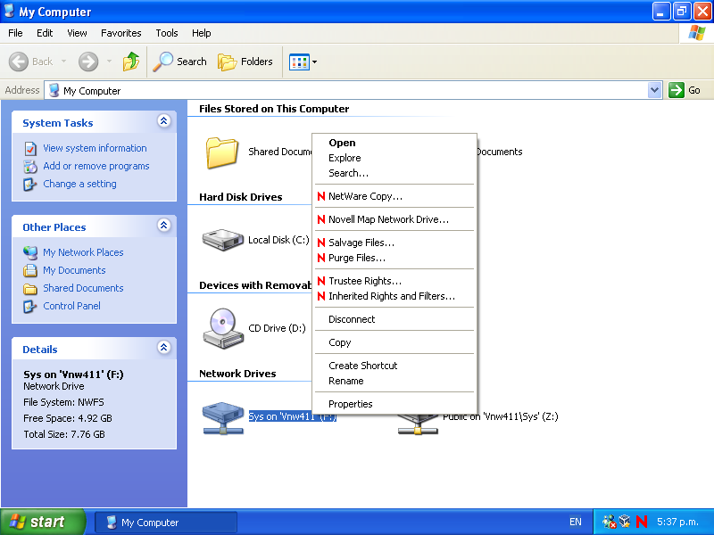Collapse the Details panel
Viewport: 714px width, 535px height.
164,348
